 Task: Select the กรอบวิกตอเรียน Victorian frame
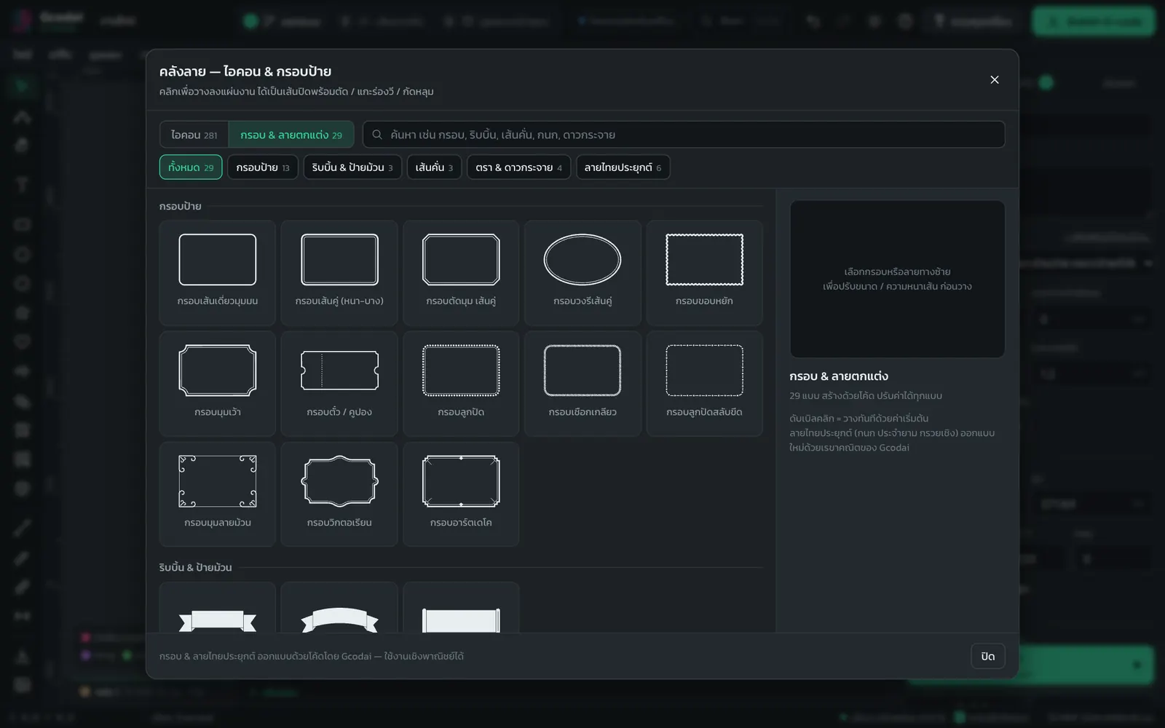click(339, 494)
